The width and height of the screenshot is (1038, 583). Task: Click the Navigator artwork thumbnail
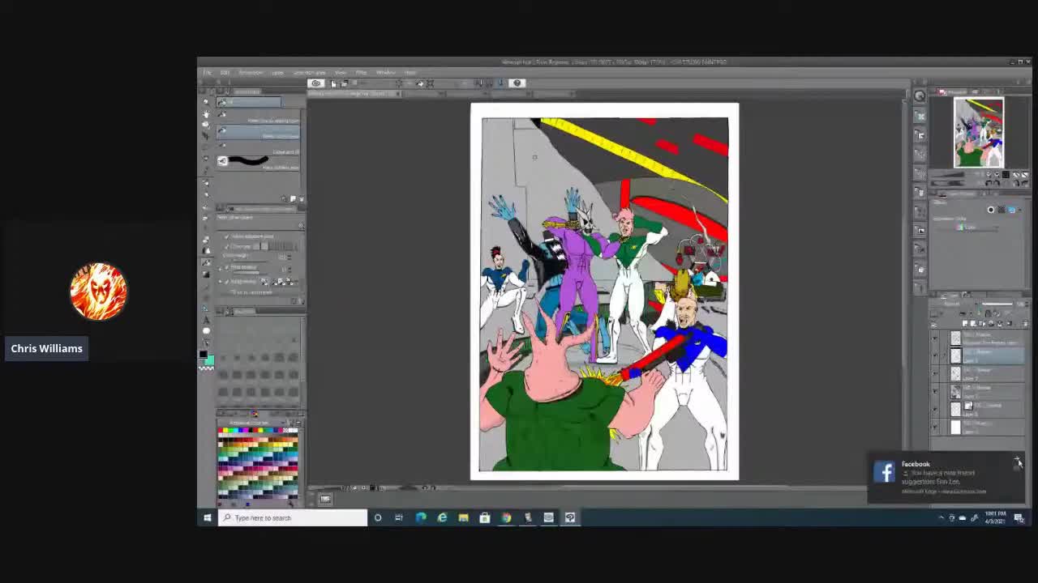(x=979, y=132)
